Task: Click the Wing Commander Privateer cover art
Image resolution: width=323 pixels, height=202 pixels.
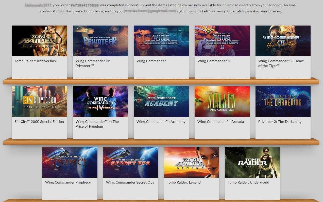Action: [x=100, y=41]
